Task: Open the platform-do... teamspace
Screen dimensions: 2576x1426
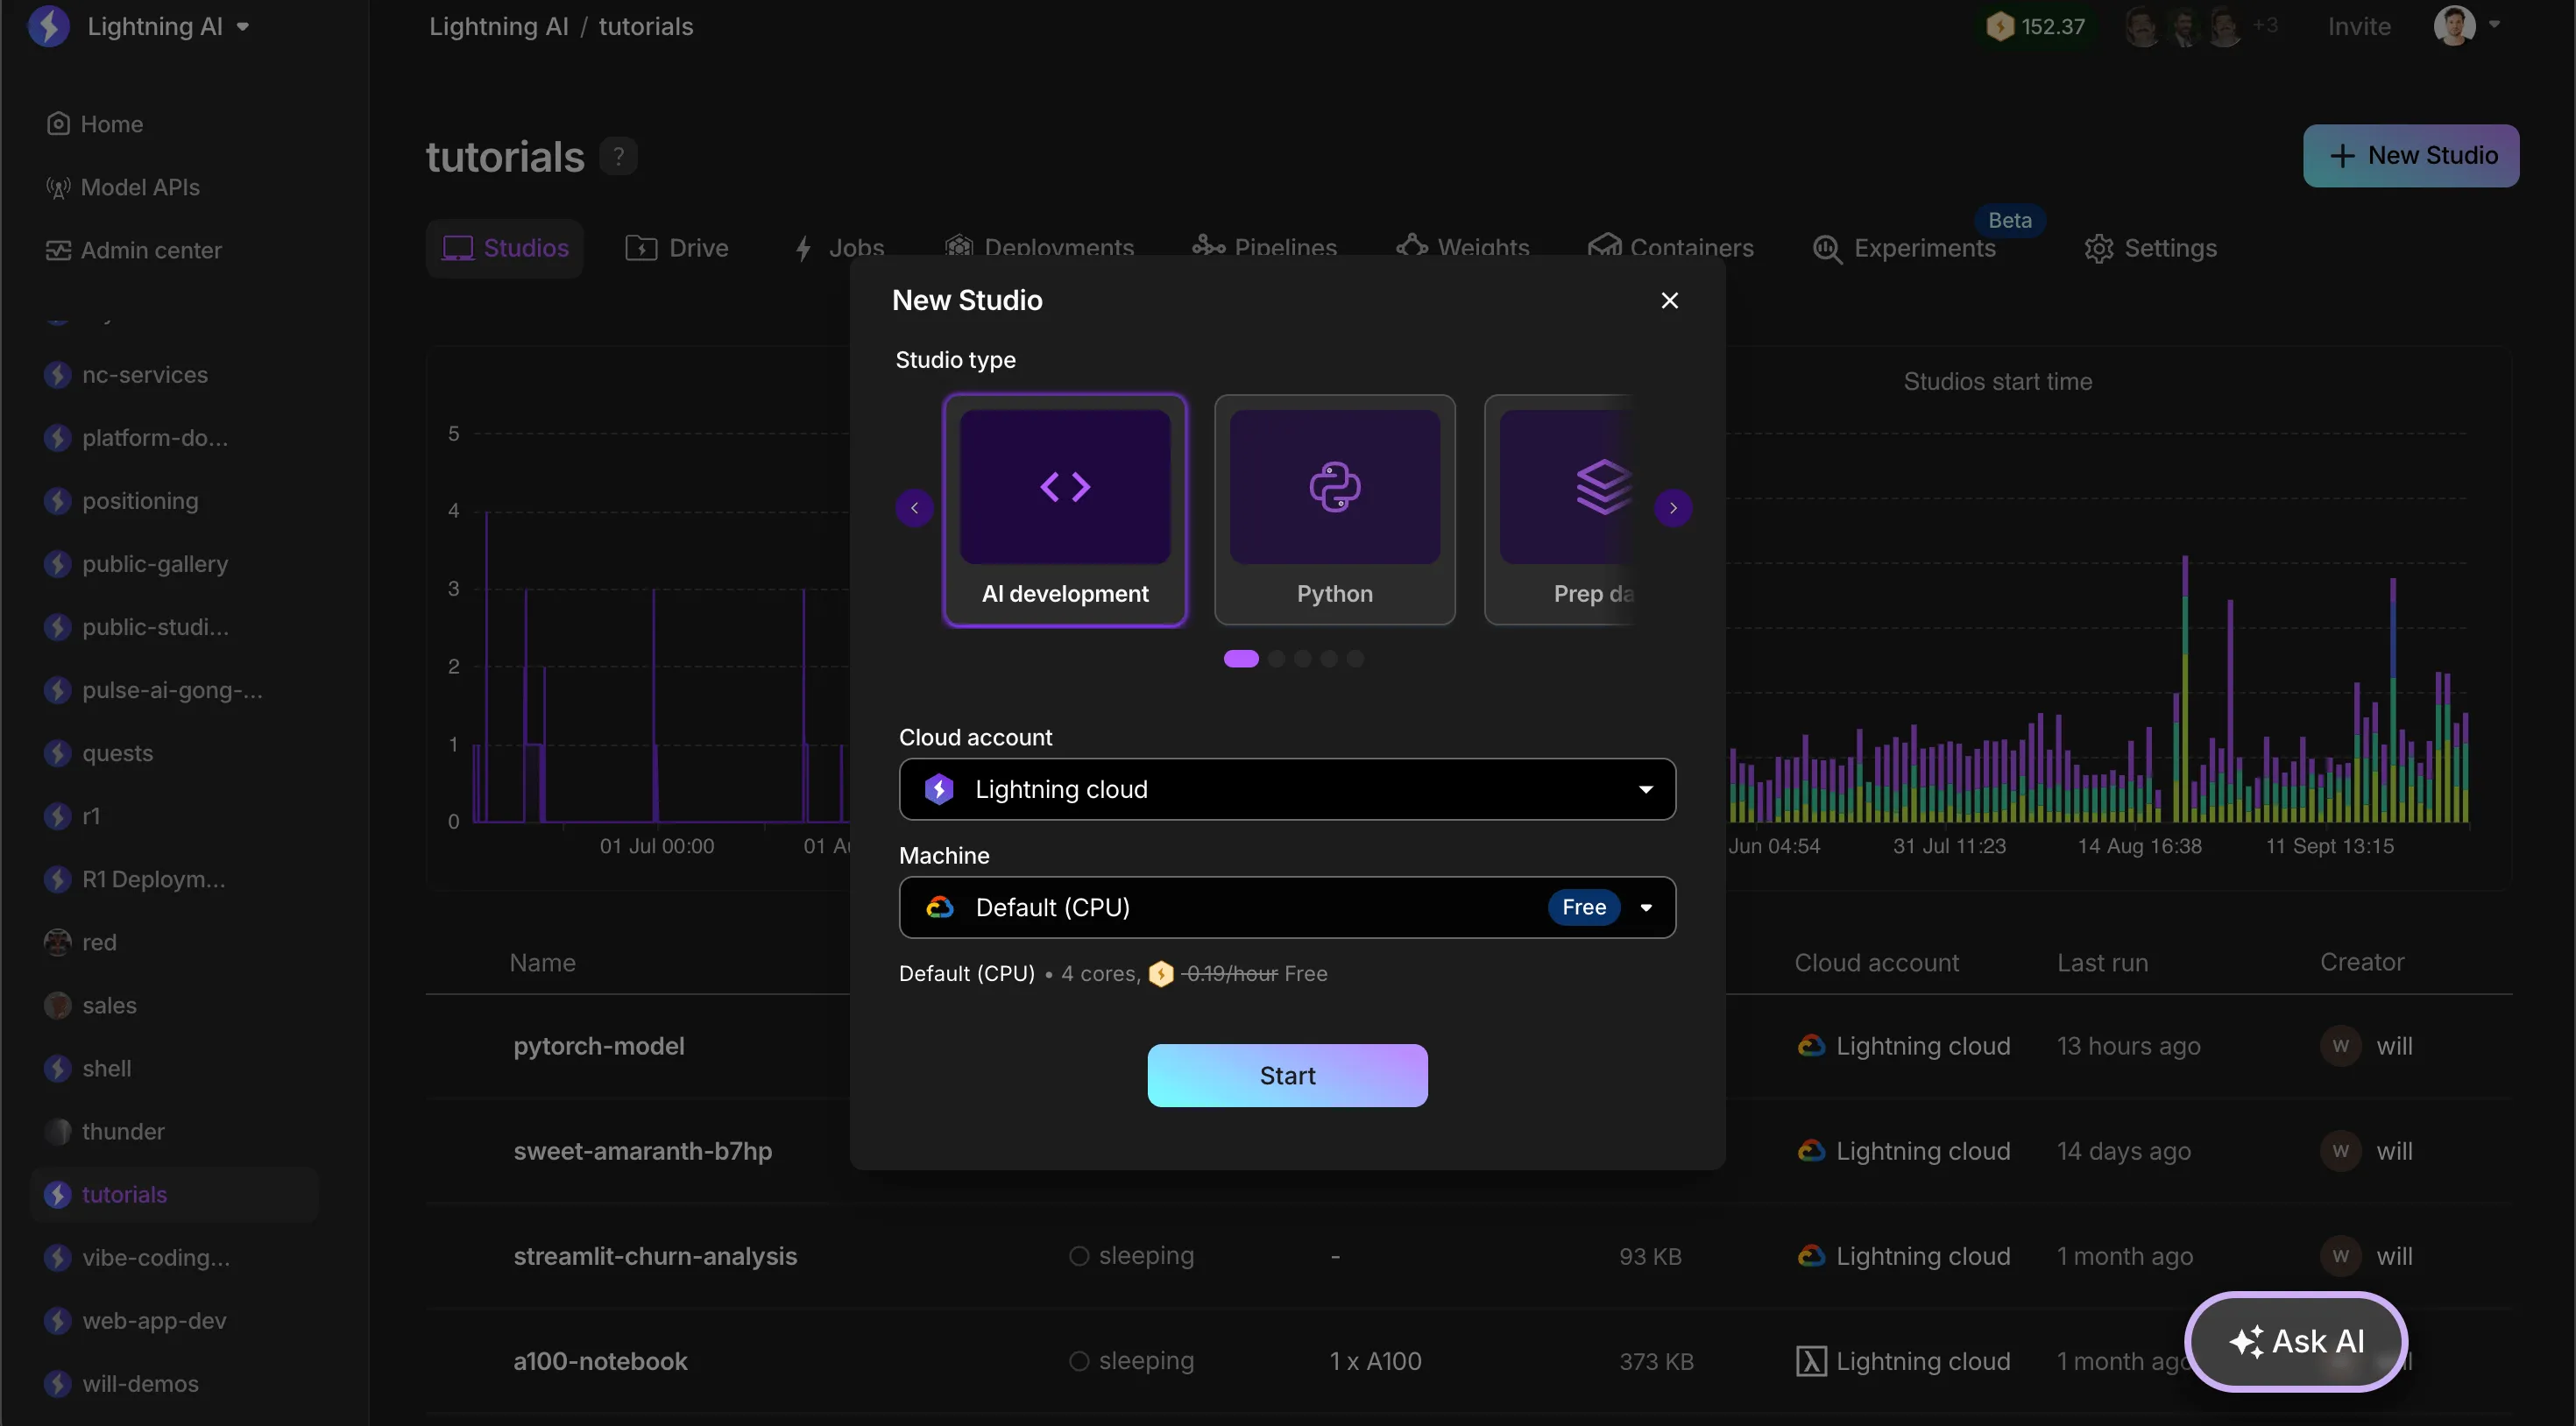Action: [136, 438]
